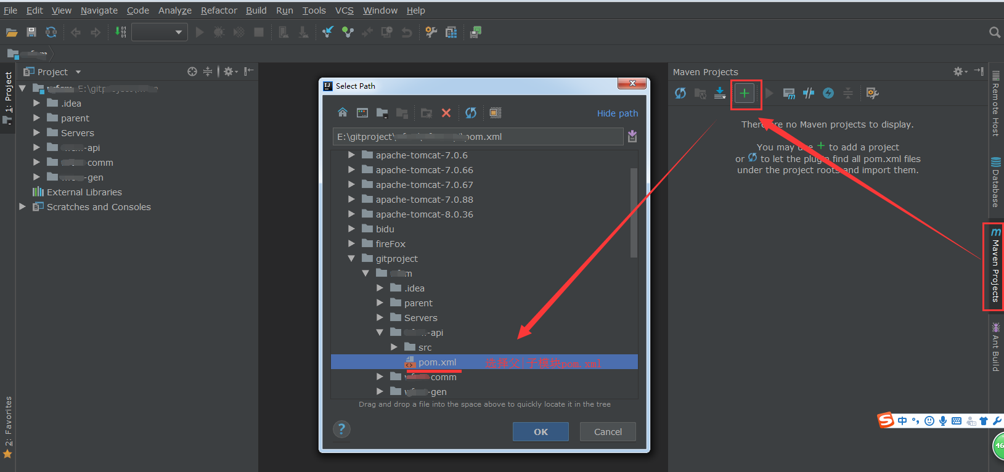This screenshot has width=1004, height=472.
Task: Click the help question mark button
Action: (x=341, y=429)
